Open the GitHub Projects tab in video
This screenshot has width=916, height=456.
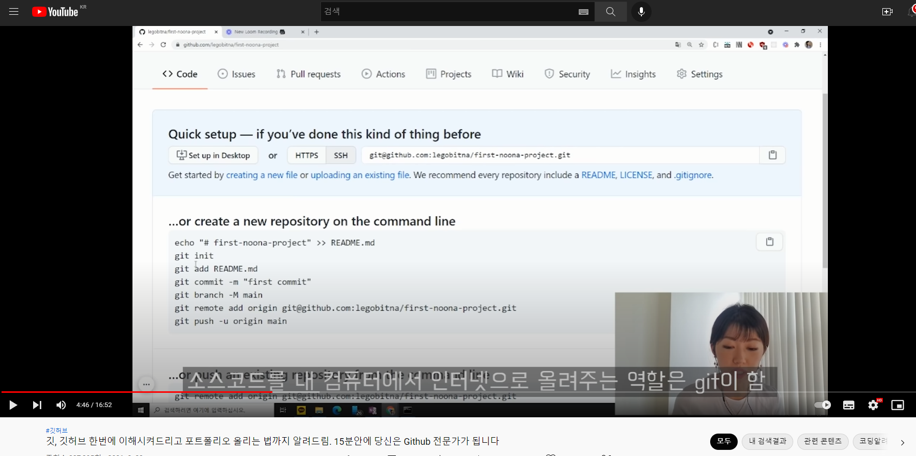click(x=448, y=74)
